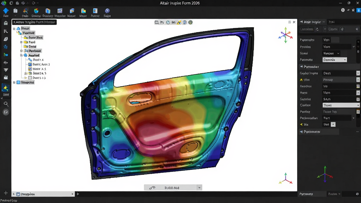Expand the second yellow folder tree node

(x=21, y=42)
